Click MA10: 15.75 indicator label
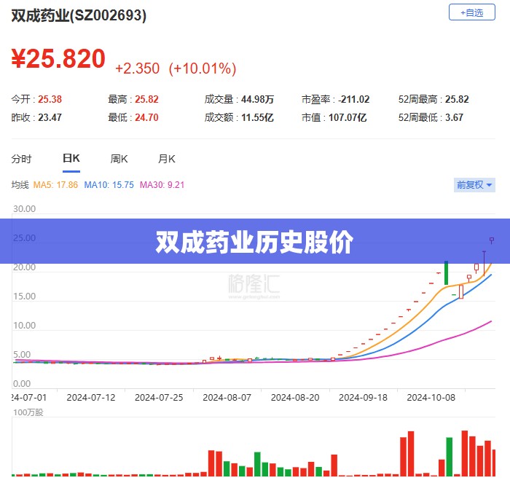The image size is (510, 483). (109, 185)
